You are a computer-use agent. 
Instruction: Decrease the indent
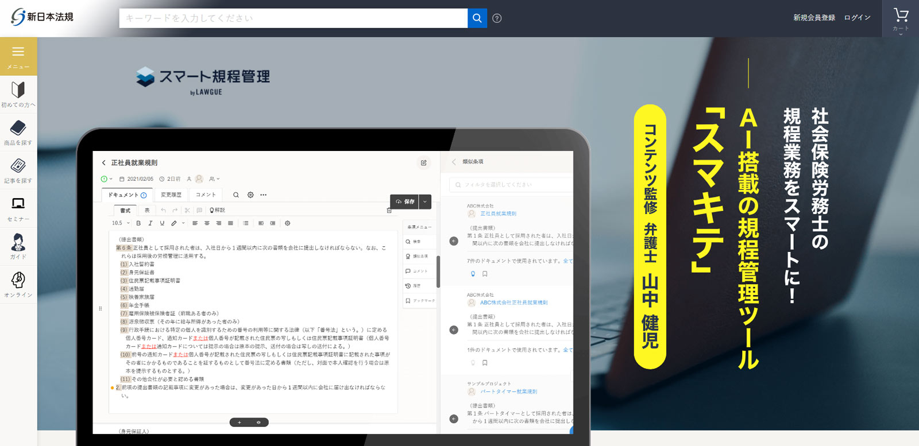pos(261,223)
